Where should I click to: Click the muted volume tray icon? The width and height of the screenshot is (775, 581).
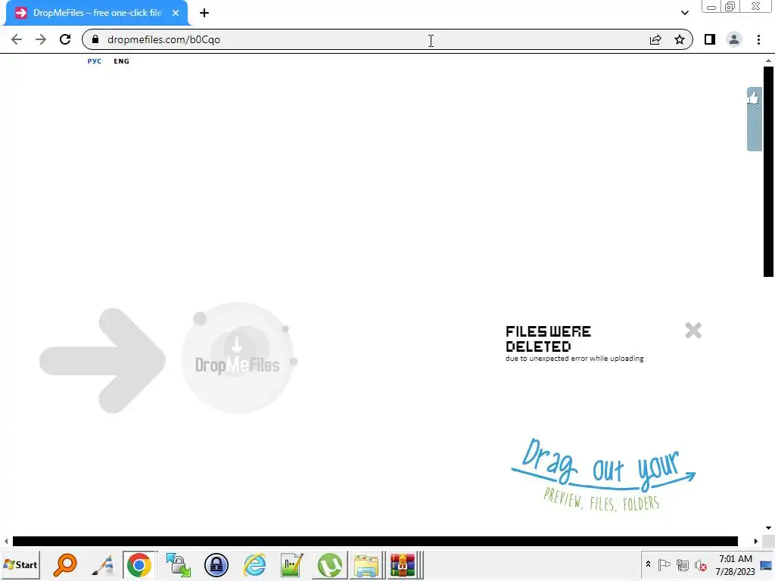click(x=700, y=565)
